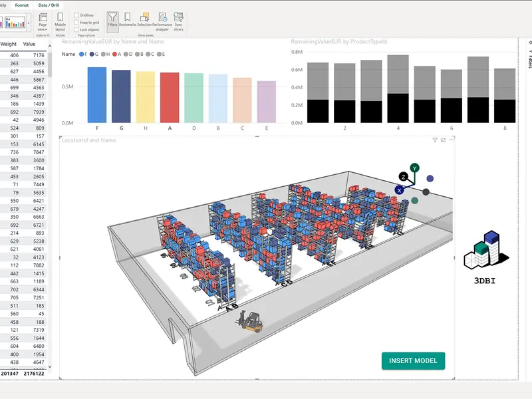
Task: Click the INSERT MODEL button
Action: click(x=413, y=360)
